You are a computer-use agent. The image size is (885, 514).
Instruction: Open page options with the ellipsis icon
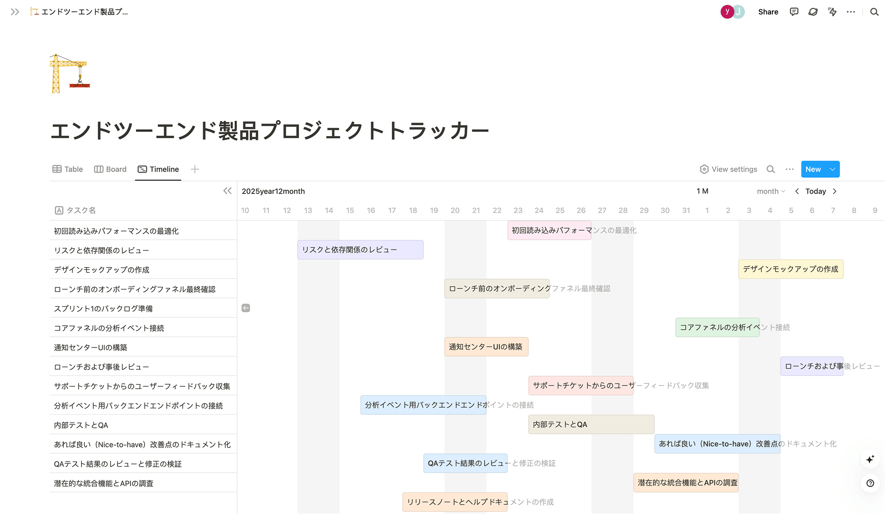point(851,11)
